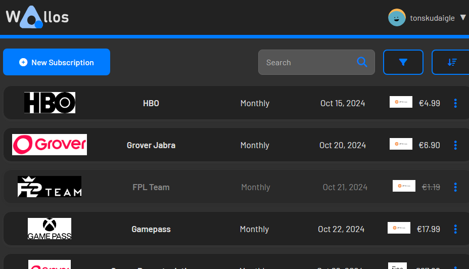
Task: Open the Gamepass row three-dot menu
Action: click(x=455, y=229)
